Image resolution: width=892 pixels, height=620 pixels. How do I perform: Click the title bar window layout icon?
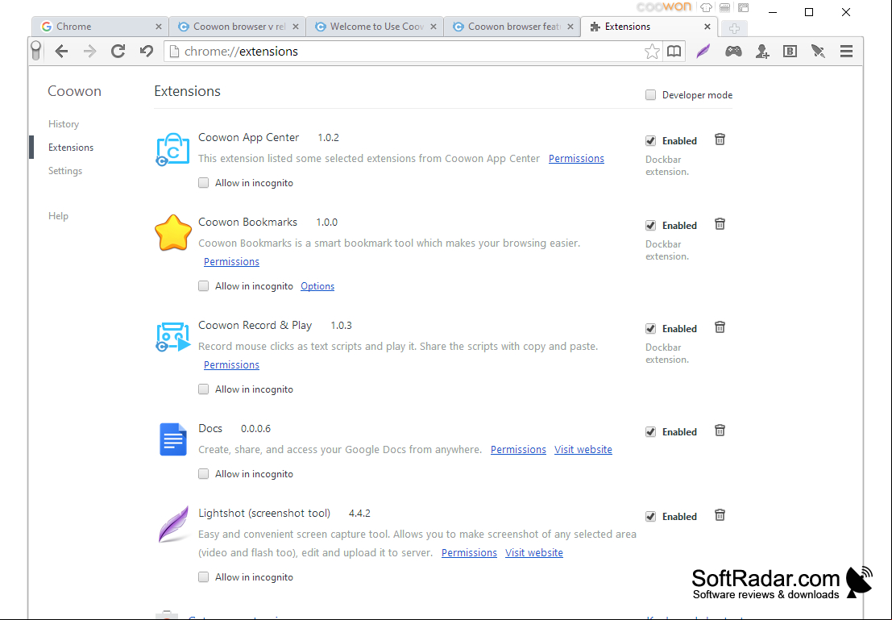pyautogui.click(x=724, y=8)
